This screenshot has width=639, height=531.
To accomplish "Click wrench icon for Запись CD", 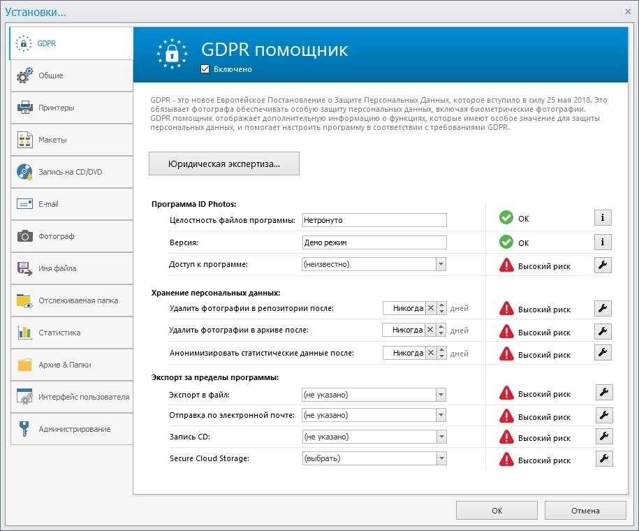I will click(604, 437).
